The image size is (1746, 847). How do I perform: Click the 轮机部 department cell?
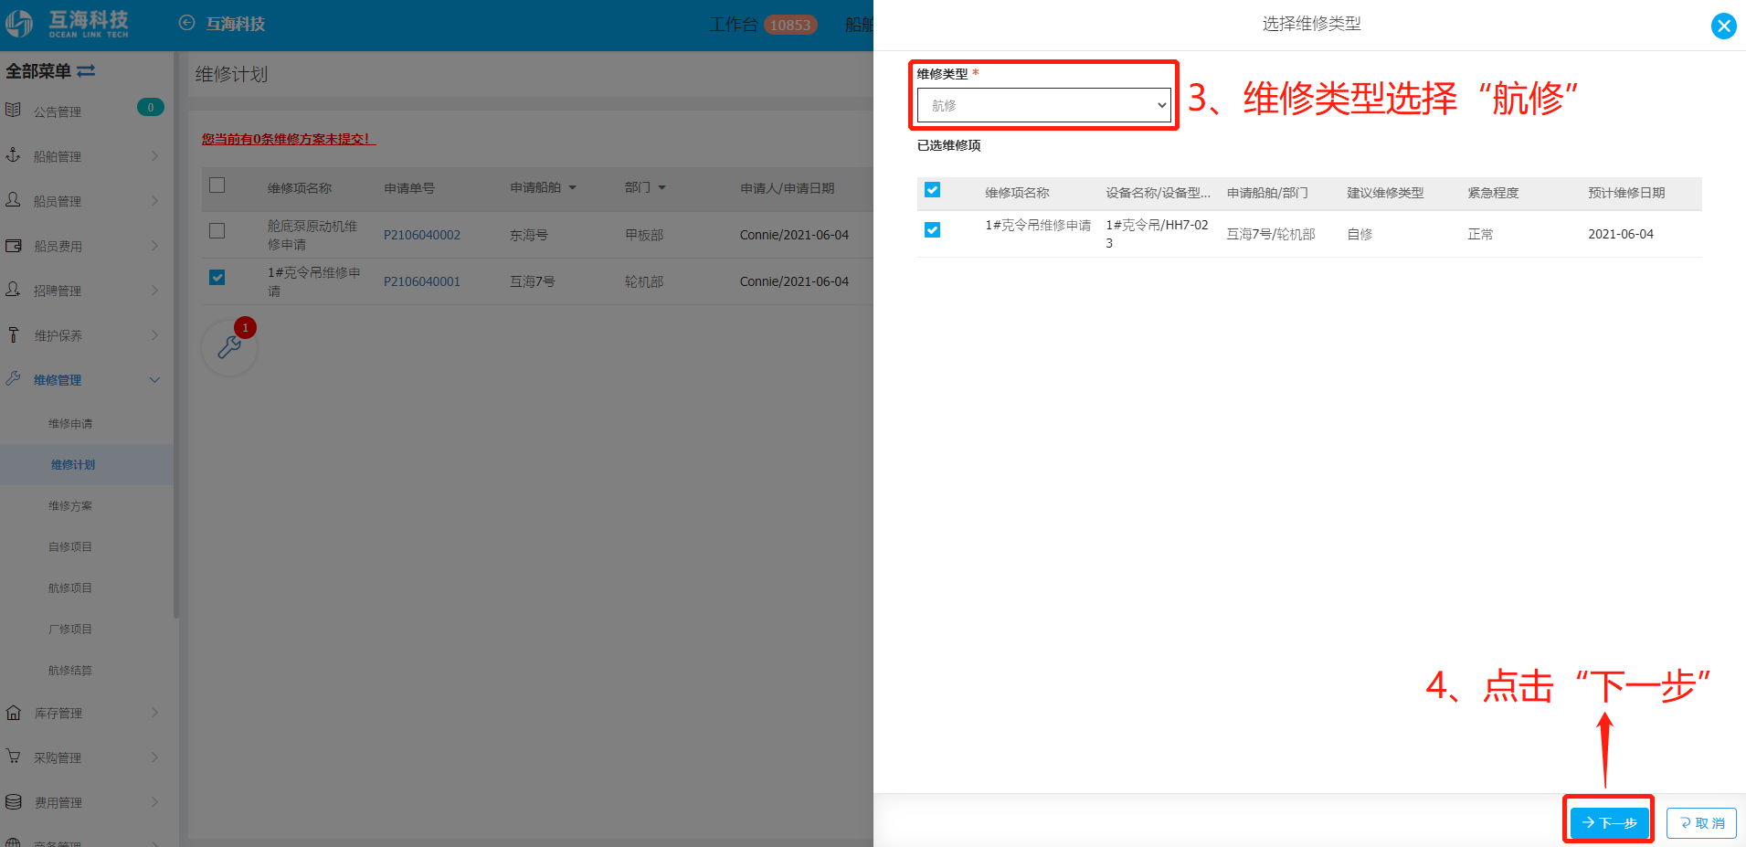point(644,281)
